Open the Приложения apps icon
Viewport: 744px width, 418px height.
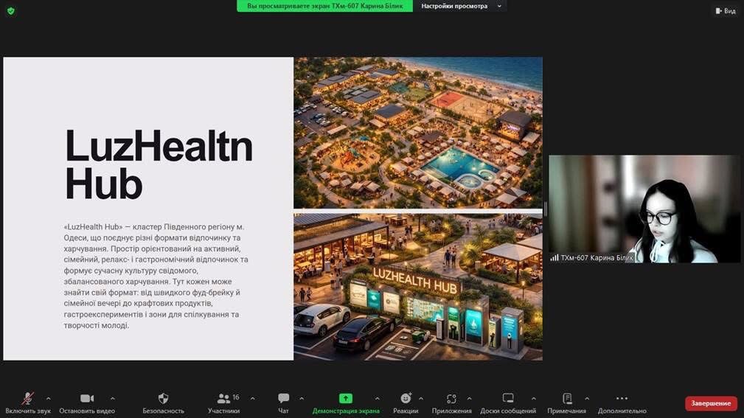click(x=451, y=399)
